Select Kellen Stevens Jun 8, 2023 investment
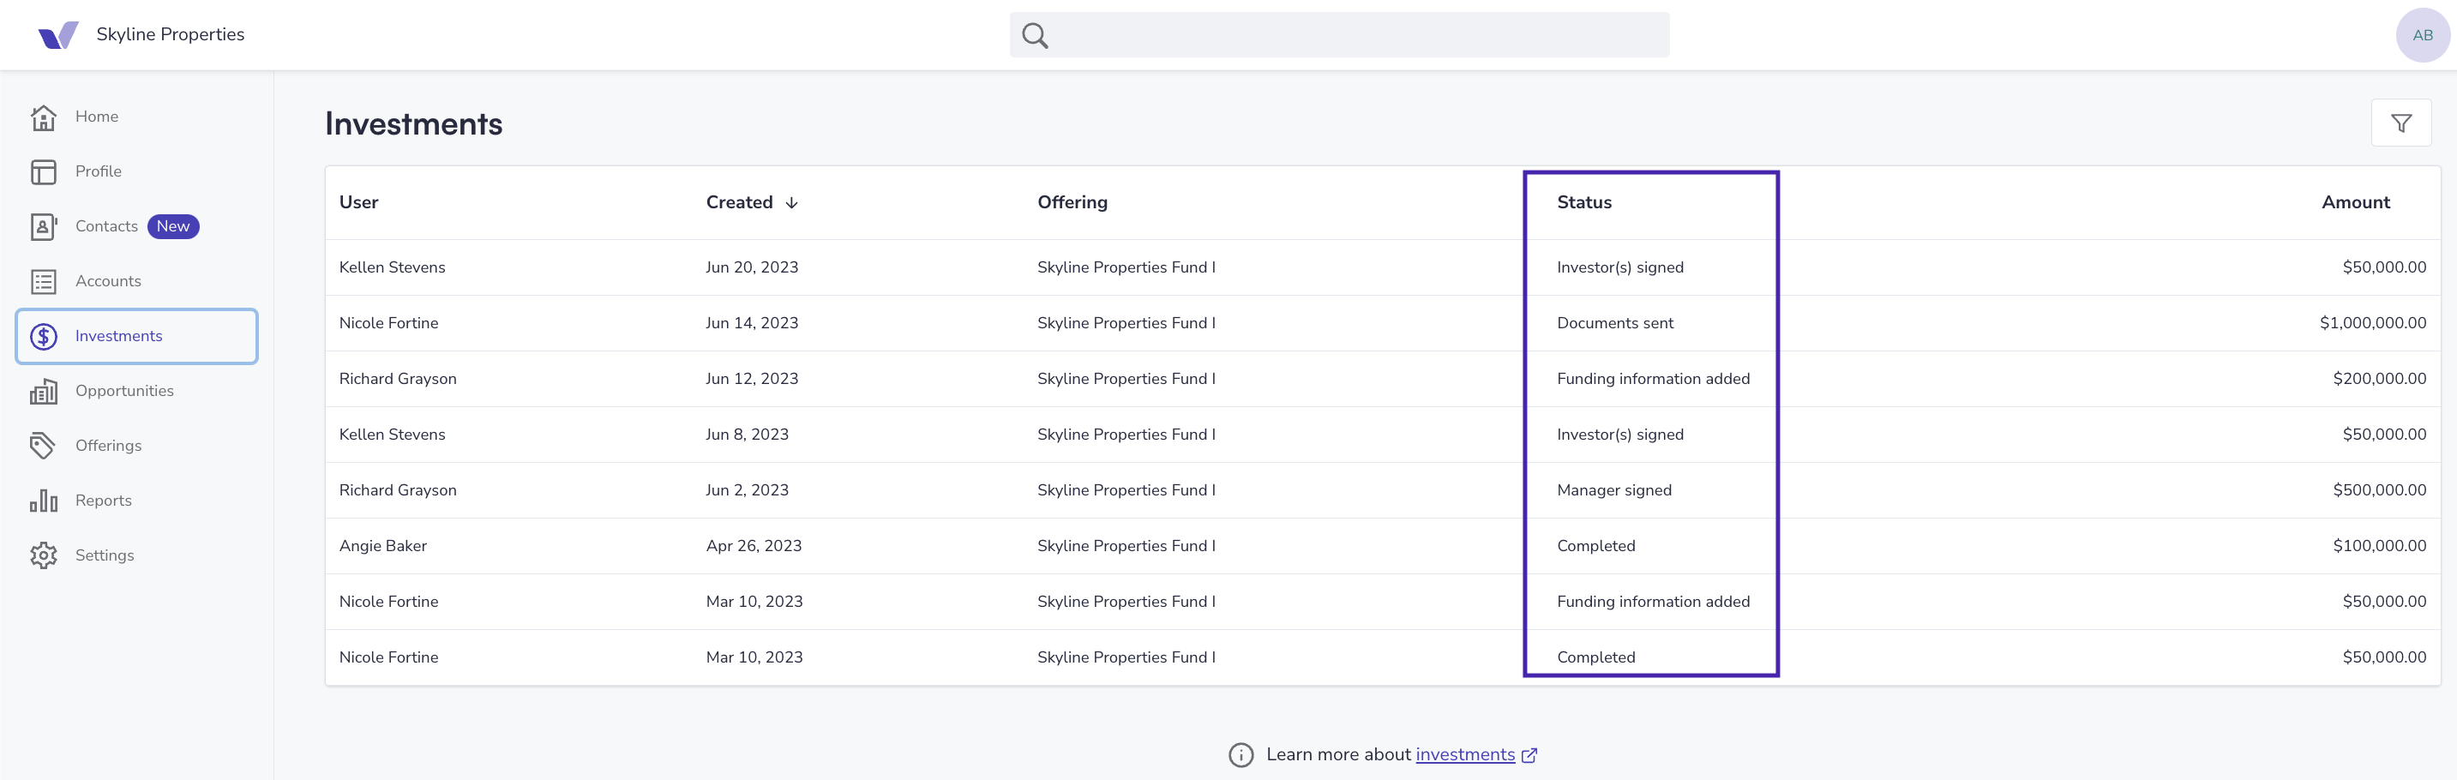 [1382, 435]
